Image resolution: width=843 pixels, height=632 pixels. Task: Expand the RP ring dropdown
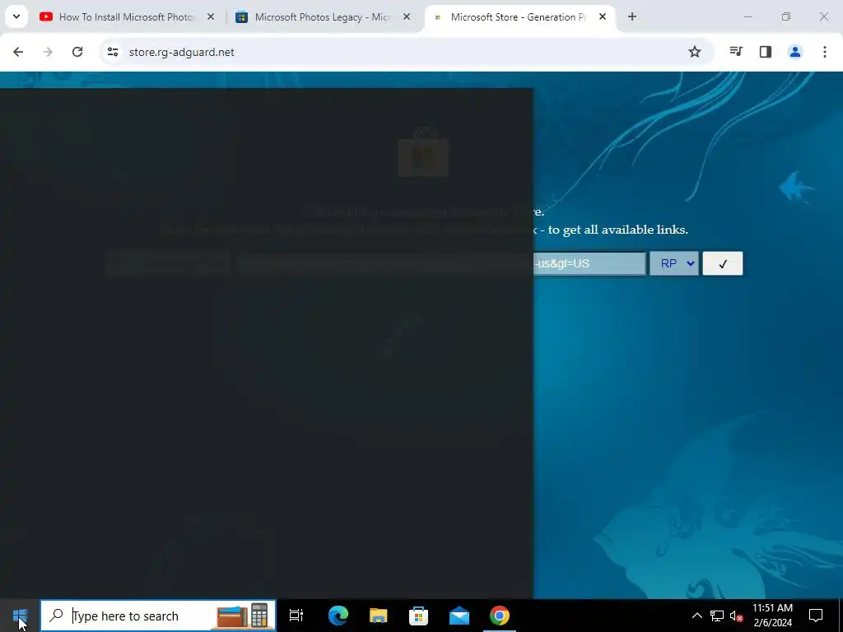click(674, 263)
